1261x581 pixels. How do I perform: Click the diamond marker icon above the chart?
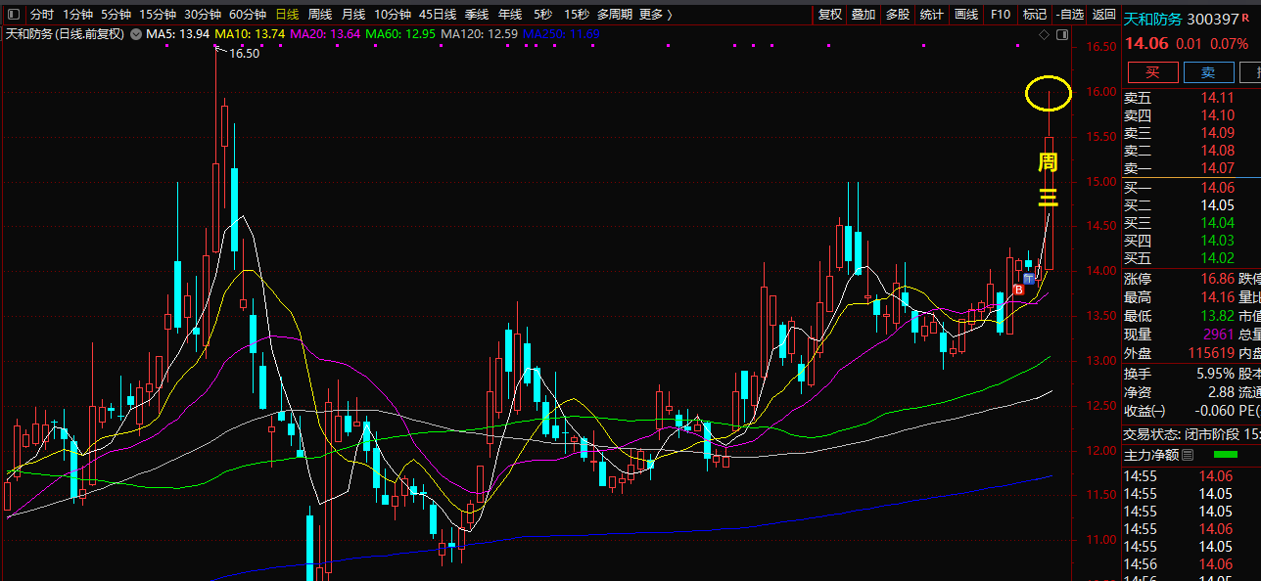point(1045,34)
